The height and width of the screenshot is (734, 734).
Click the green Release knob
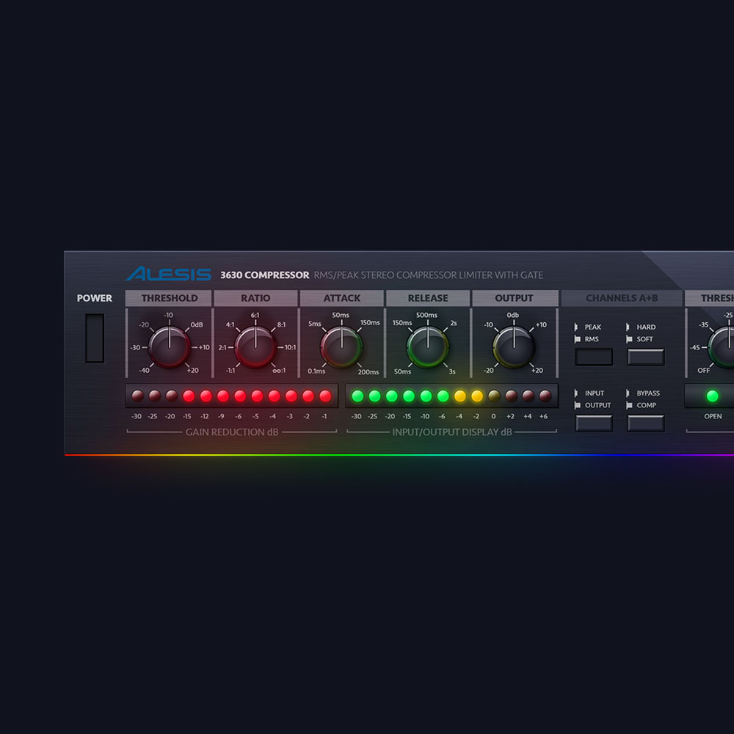tap(428, 347)
